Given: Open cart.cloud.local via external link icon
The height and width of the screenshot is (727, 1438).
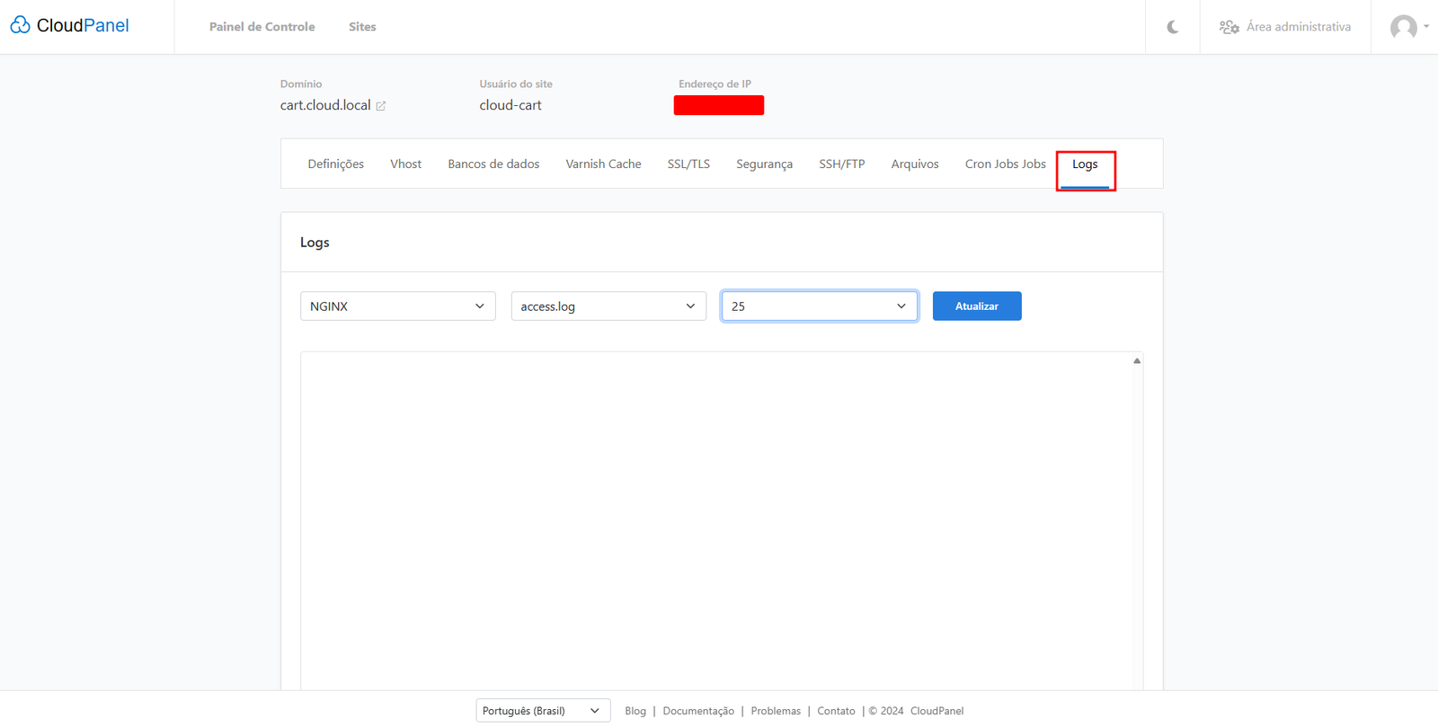Looking at the screenshot, I should click(x=381, y=106).
